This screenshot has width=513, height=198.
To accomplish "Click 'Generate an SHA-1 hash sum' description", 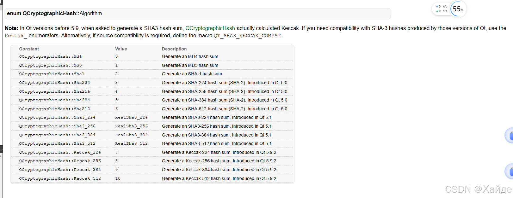I will pyautogui.click(x=192, y=74).
